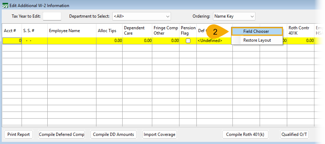Image resolution: width=325 pixels, height=144 pixels.
Task: Open the Undefined Def Comp dropdown cell
Action: (x=214, y=41)
